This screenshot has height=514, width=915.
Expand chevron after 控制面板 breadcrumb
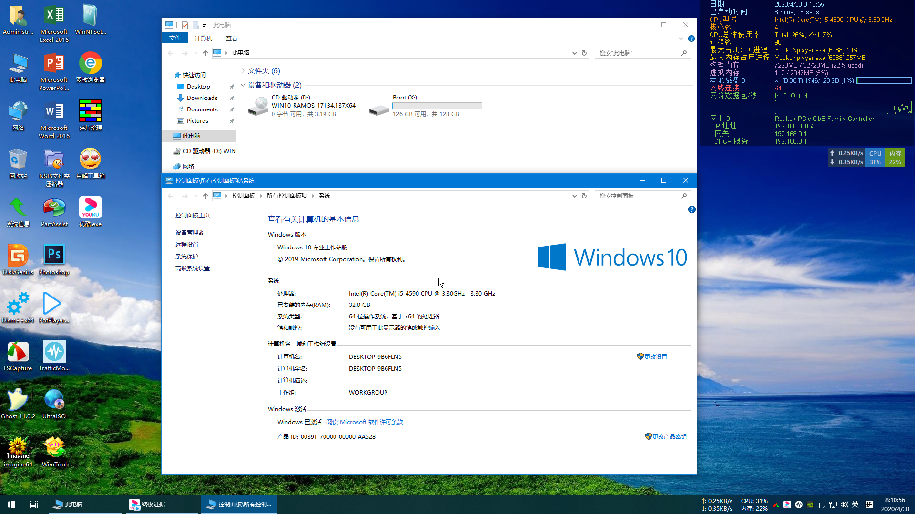tap(261, 196)
